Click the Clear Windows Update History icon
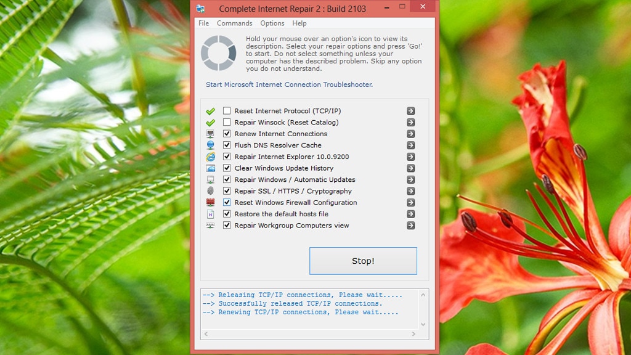 (x=210, y=168)
